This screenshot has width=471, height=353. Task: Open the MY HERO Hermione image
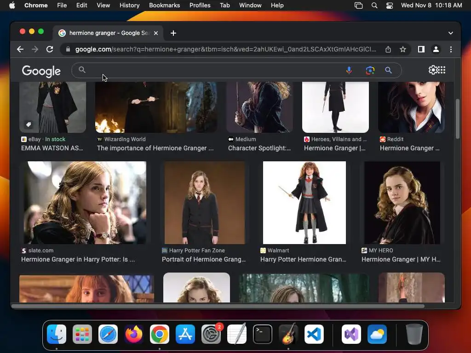(x=402, y=203)
